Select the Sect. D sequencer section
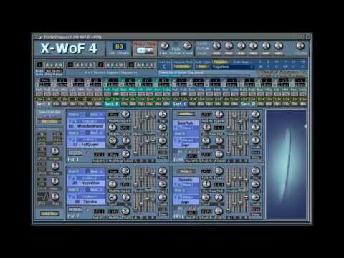344x258 pixels. (248, 104)
